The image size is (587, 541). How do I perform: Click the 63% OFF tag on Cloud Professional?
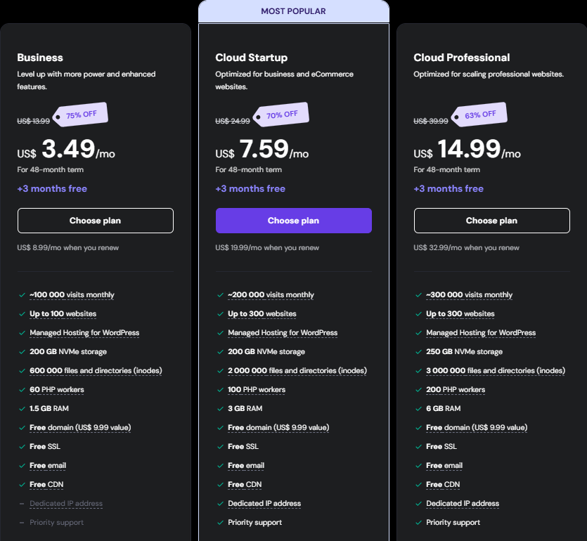click(479, 115)
